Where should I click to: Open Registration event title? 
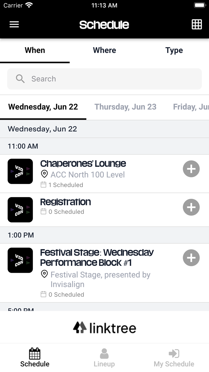tap(65, 202)
